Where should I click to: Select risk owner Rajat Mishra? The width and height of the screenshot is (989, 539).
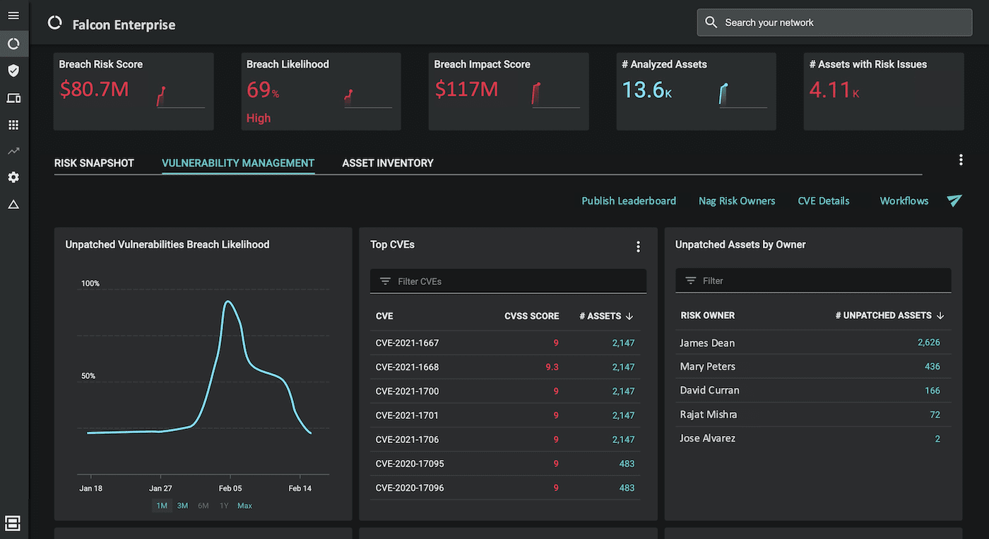pyautogui.click(x=708, y=414)
